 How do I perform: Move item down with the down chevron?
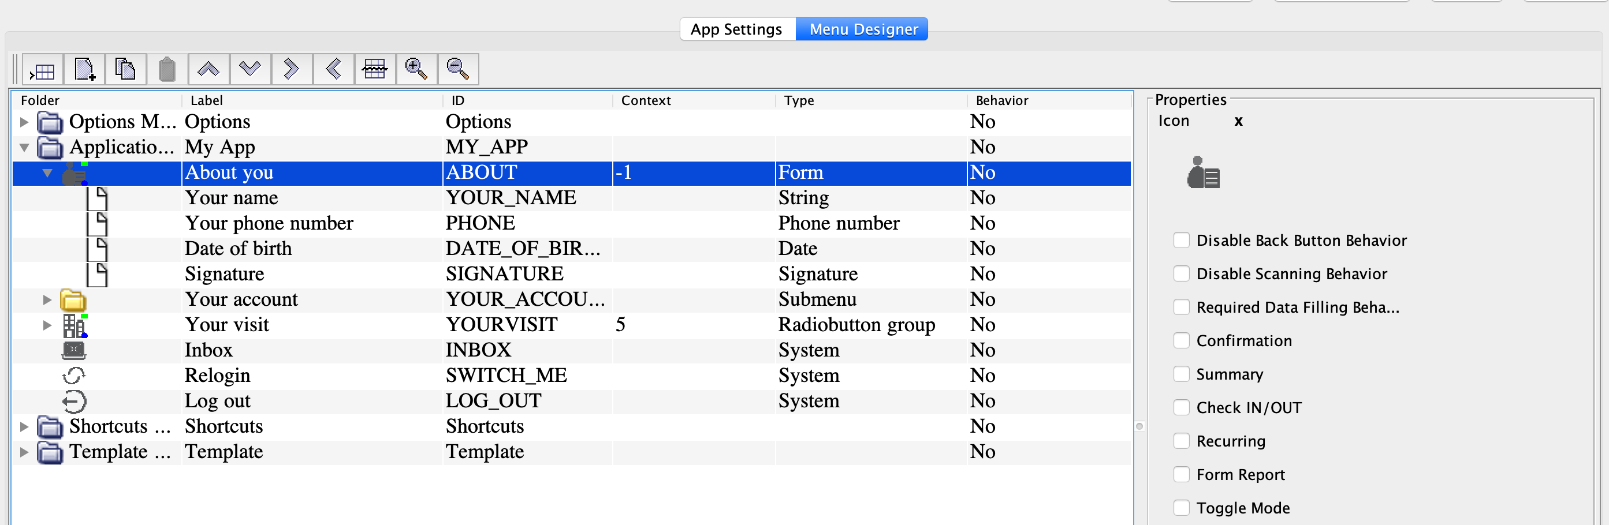coord(250,69)
